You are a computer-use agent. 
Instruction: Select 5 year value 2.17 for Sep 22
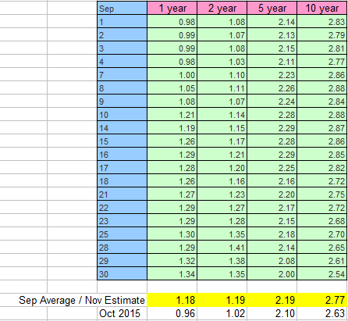pos(272,207)
